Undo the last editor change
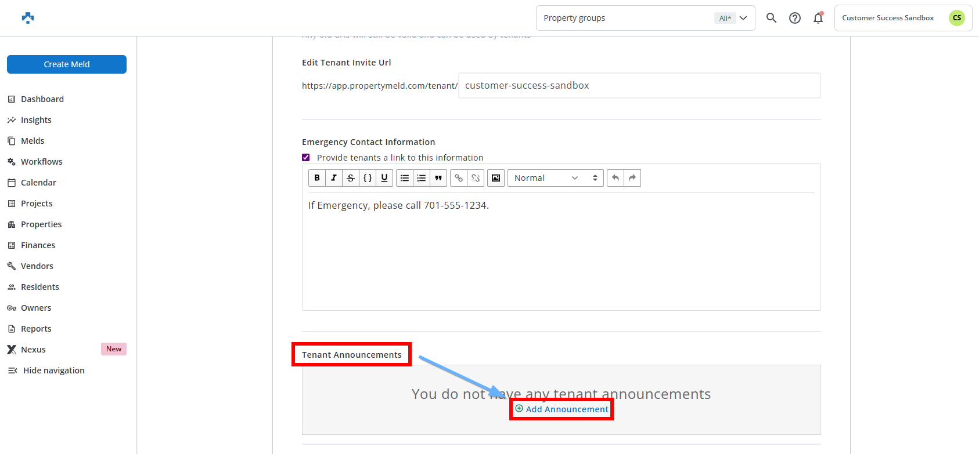 [616, 178]
